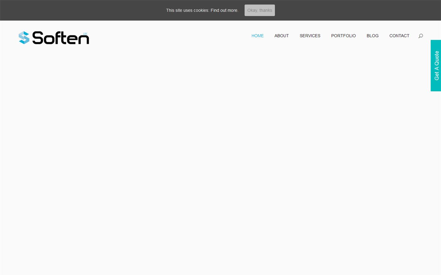The image size is (441, 275).
Task: Follow the Find out more cookie link
Action: coord(224,10)
